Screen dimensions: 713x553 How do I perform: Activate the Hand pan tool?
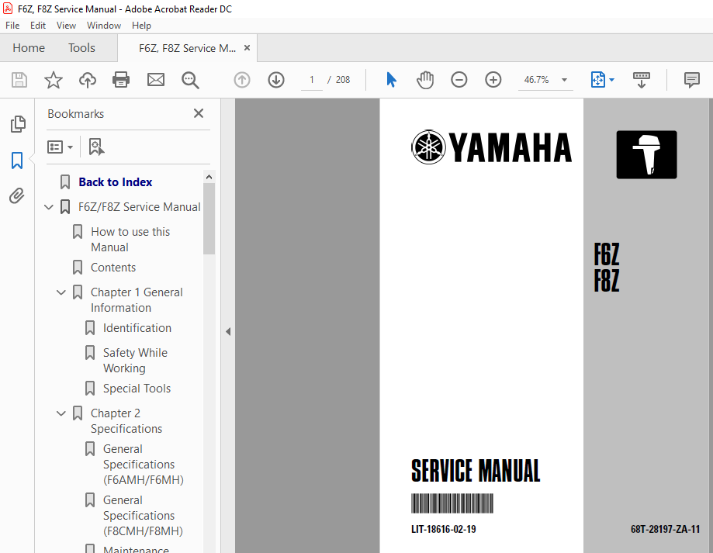pos(424,80)
